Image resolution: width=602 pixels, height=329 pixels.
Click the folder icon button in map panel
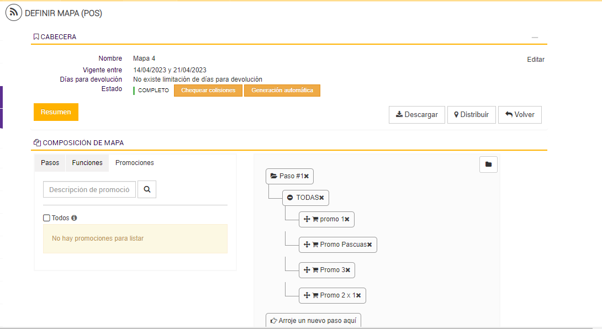[x=488, y=164]
